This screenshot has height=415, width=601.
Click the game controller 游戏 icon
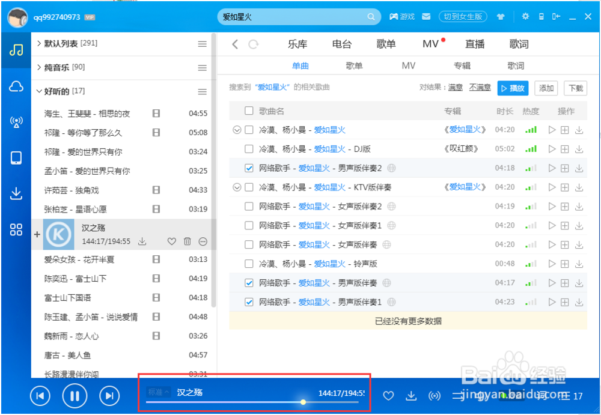click(394, 16)
